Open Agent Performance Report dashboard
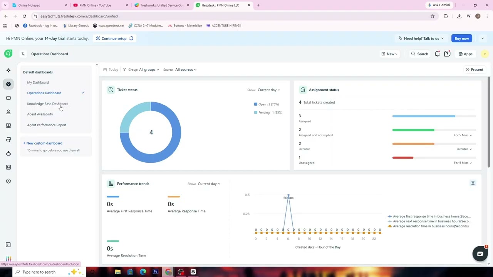493x277 pixels. (47, 125)
